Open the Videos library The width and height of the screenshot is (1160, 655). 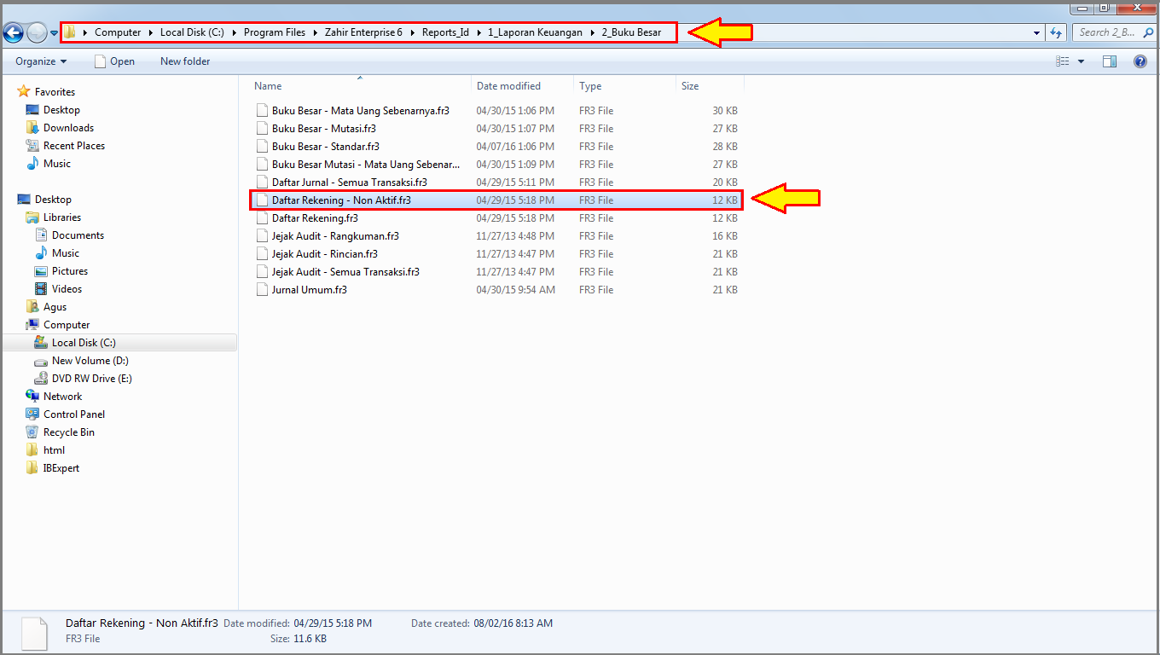67,289
